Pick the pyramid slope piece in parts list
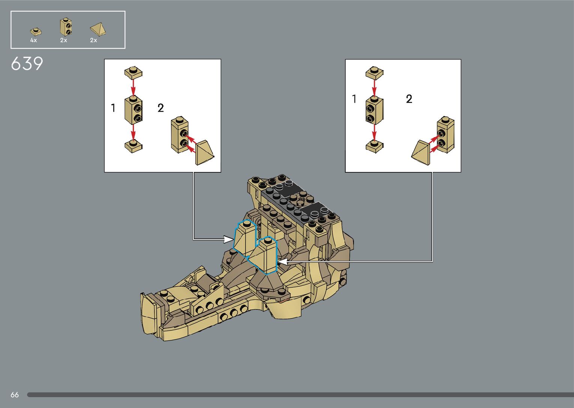574x408 pixels. (98, 29)
